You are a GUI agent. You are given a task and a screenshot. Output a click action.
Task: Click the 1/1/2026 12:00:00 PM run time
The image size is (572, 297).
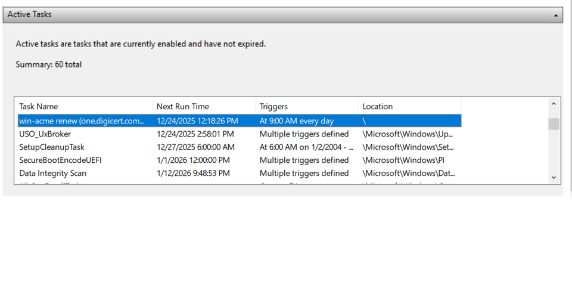pyautogui.click(x=192, y=160)
